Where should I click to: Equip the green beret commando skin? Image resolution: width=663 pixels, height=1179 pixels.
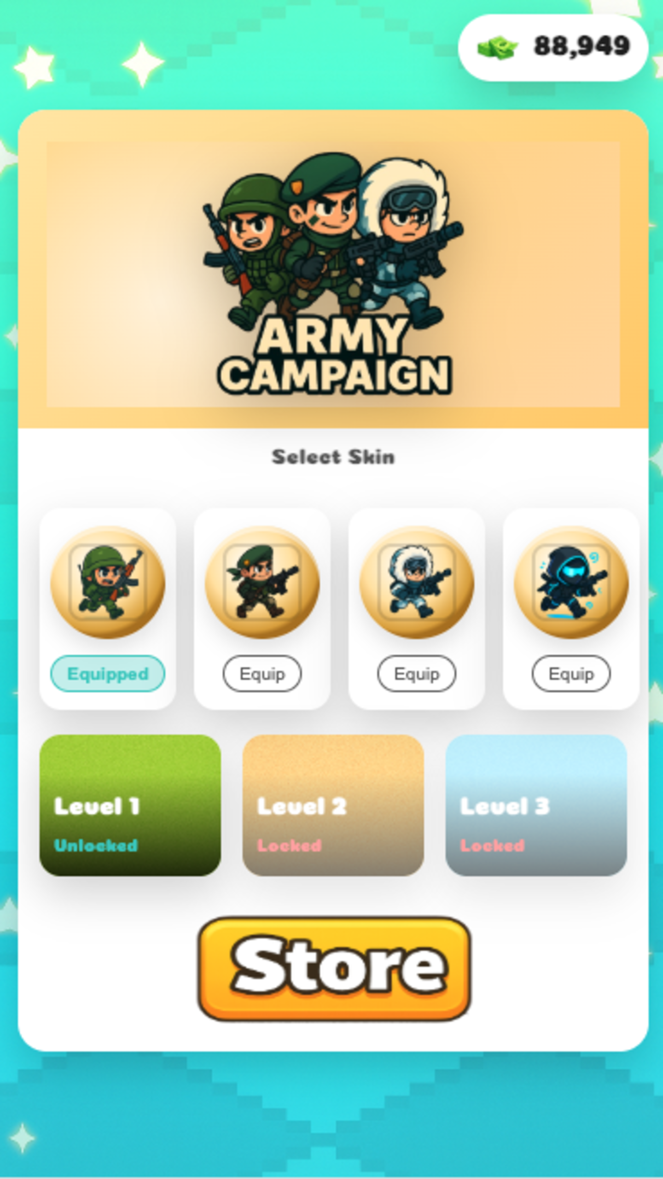click(262, 674)
